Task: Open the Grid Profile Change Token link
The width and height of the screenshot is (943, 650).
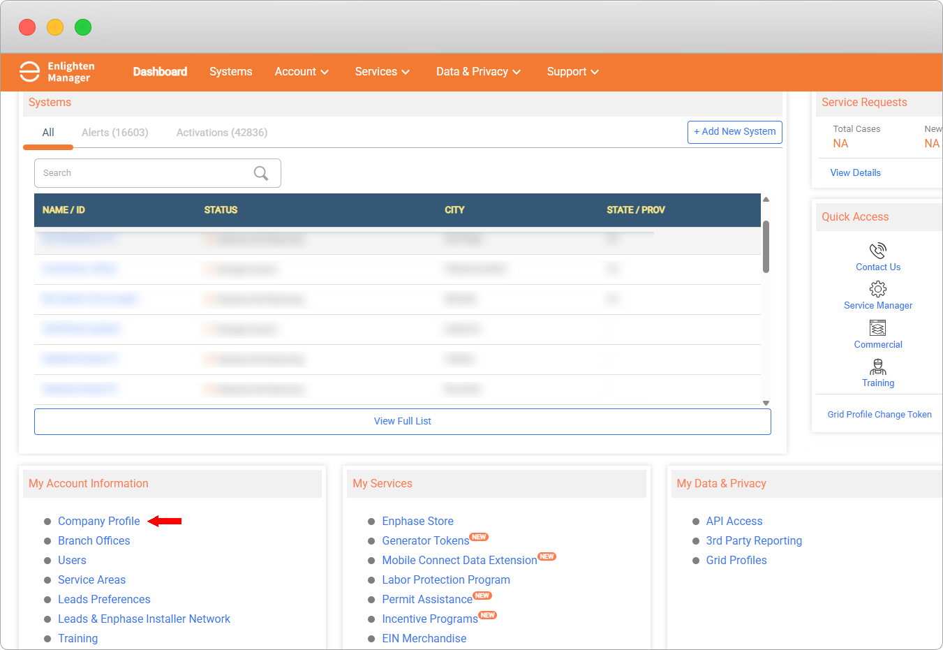Action: click(x=879, y=415)
